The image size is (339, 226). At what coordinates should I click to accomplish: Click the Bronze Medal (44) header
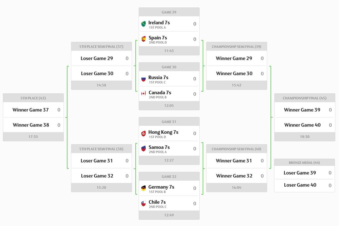click(304, 163)
